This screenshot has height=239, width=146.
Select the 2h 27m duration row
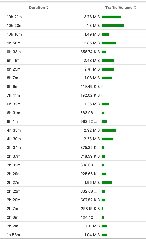coord(73,183)
